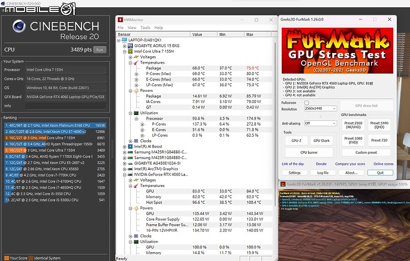The width and height of the screenshot is (410, 261).
Task: Click the NVIDIA GPU Powers flame icon
Action: (x=136, y=208)
